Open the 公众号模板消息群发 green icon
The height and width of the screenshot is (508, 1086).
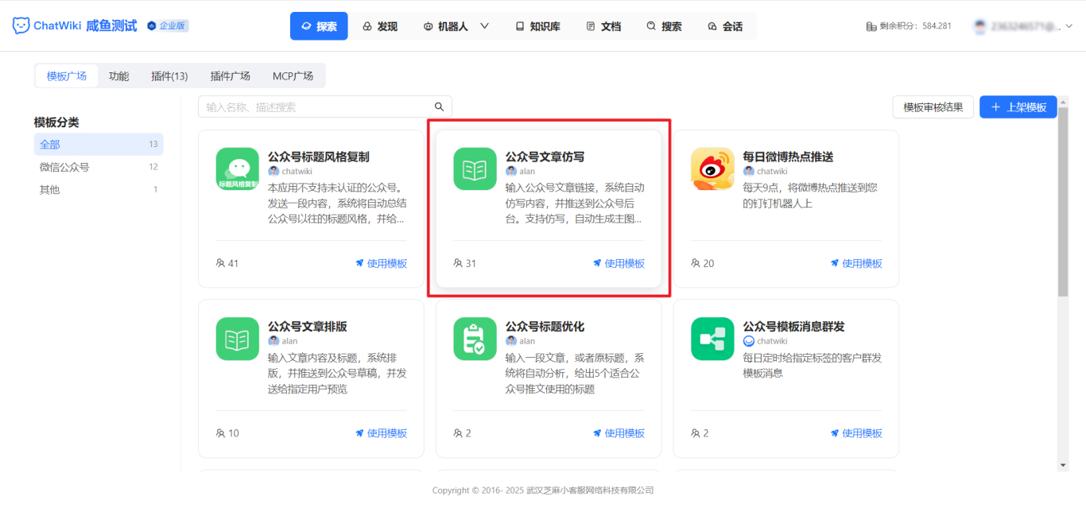tap(712, 339)
